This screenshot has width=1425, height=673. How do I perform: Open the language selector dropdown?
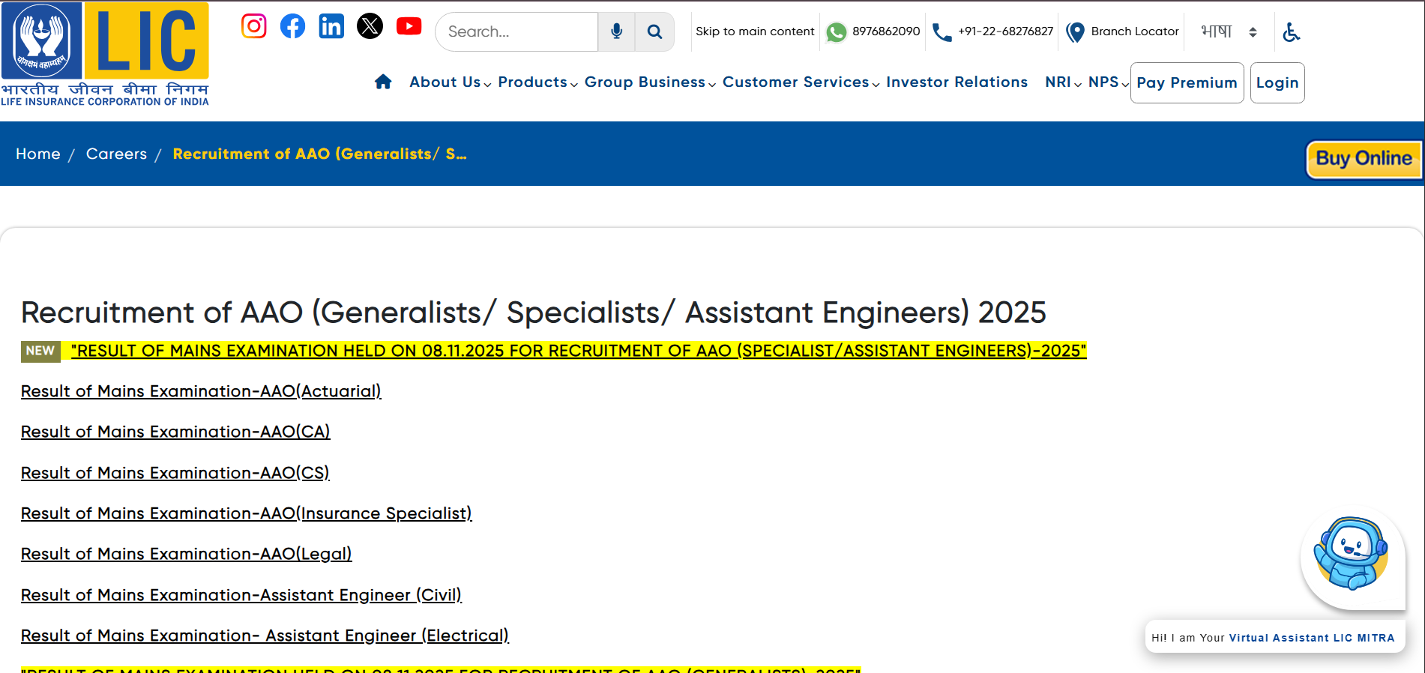click(1229, 31)
